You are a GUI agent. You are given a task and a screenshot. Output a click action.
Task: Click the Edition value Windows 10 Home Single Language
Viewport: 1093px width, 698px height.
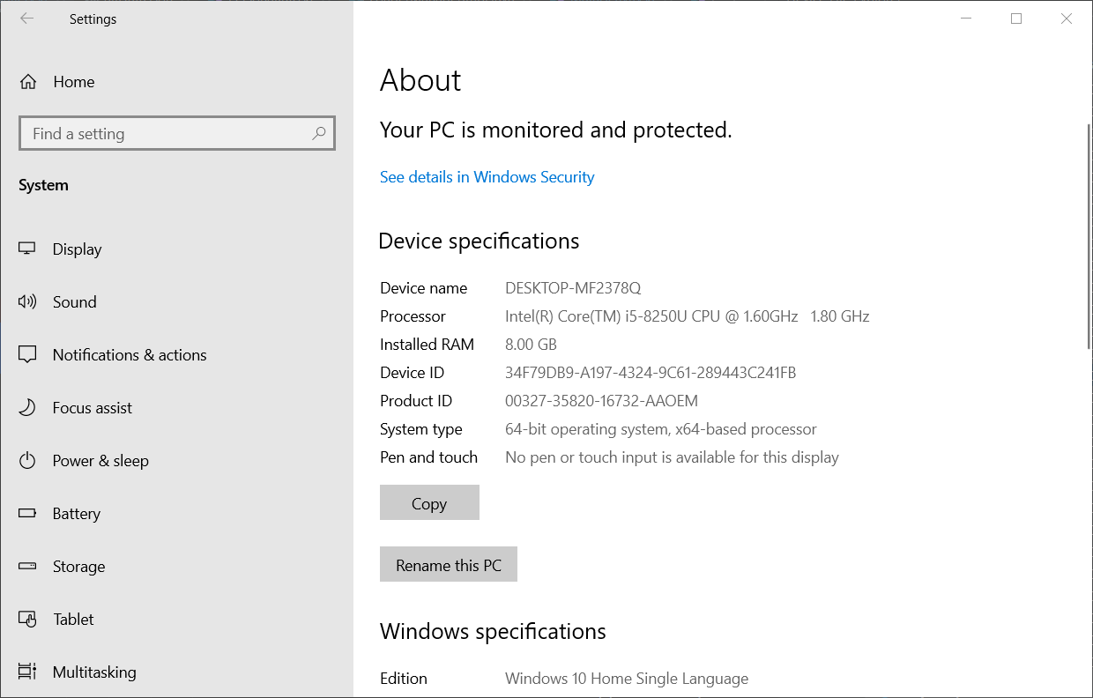coord(627,679)
